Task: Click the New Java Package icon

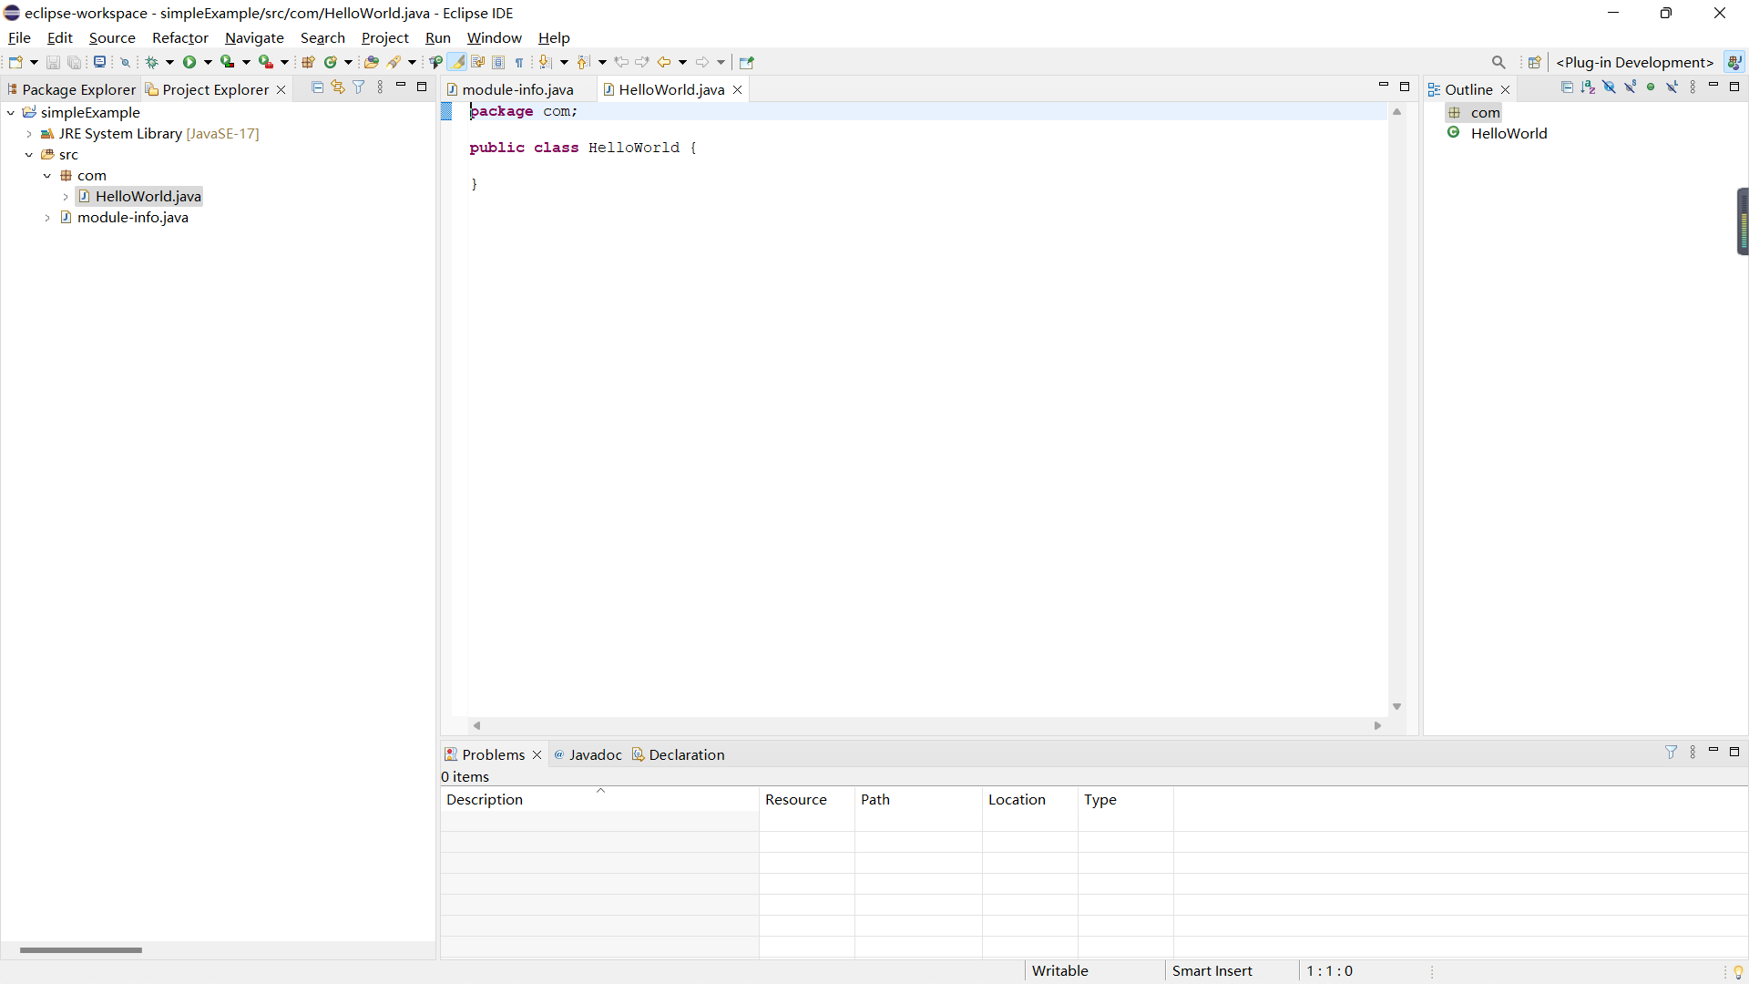Action: point(308,62)
